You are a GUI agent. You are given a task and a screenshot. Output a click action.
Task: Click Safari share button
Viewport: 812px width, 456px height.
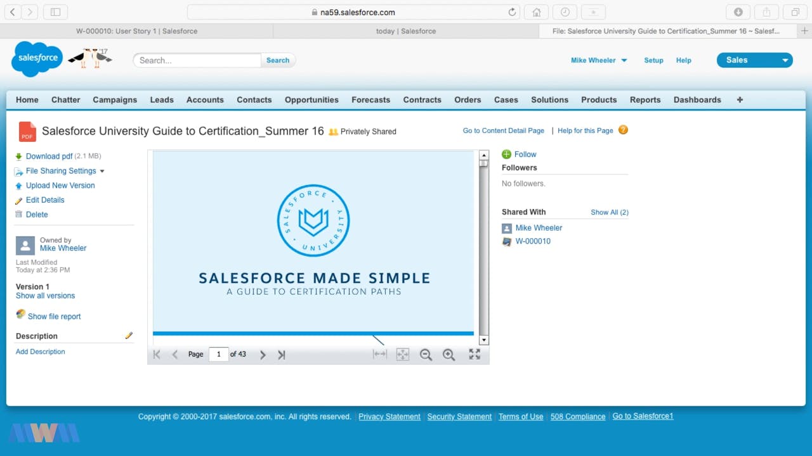pyautogui.click(x=766, y=12)
